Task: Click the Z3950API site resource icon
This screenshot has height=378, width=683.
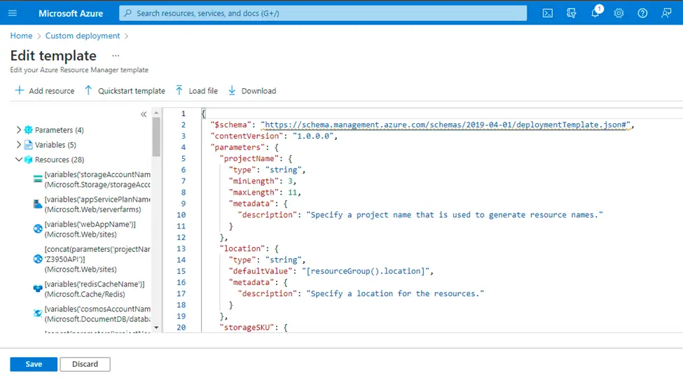Action: [38, 259]
